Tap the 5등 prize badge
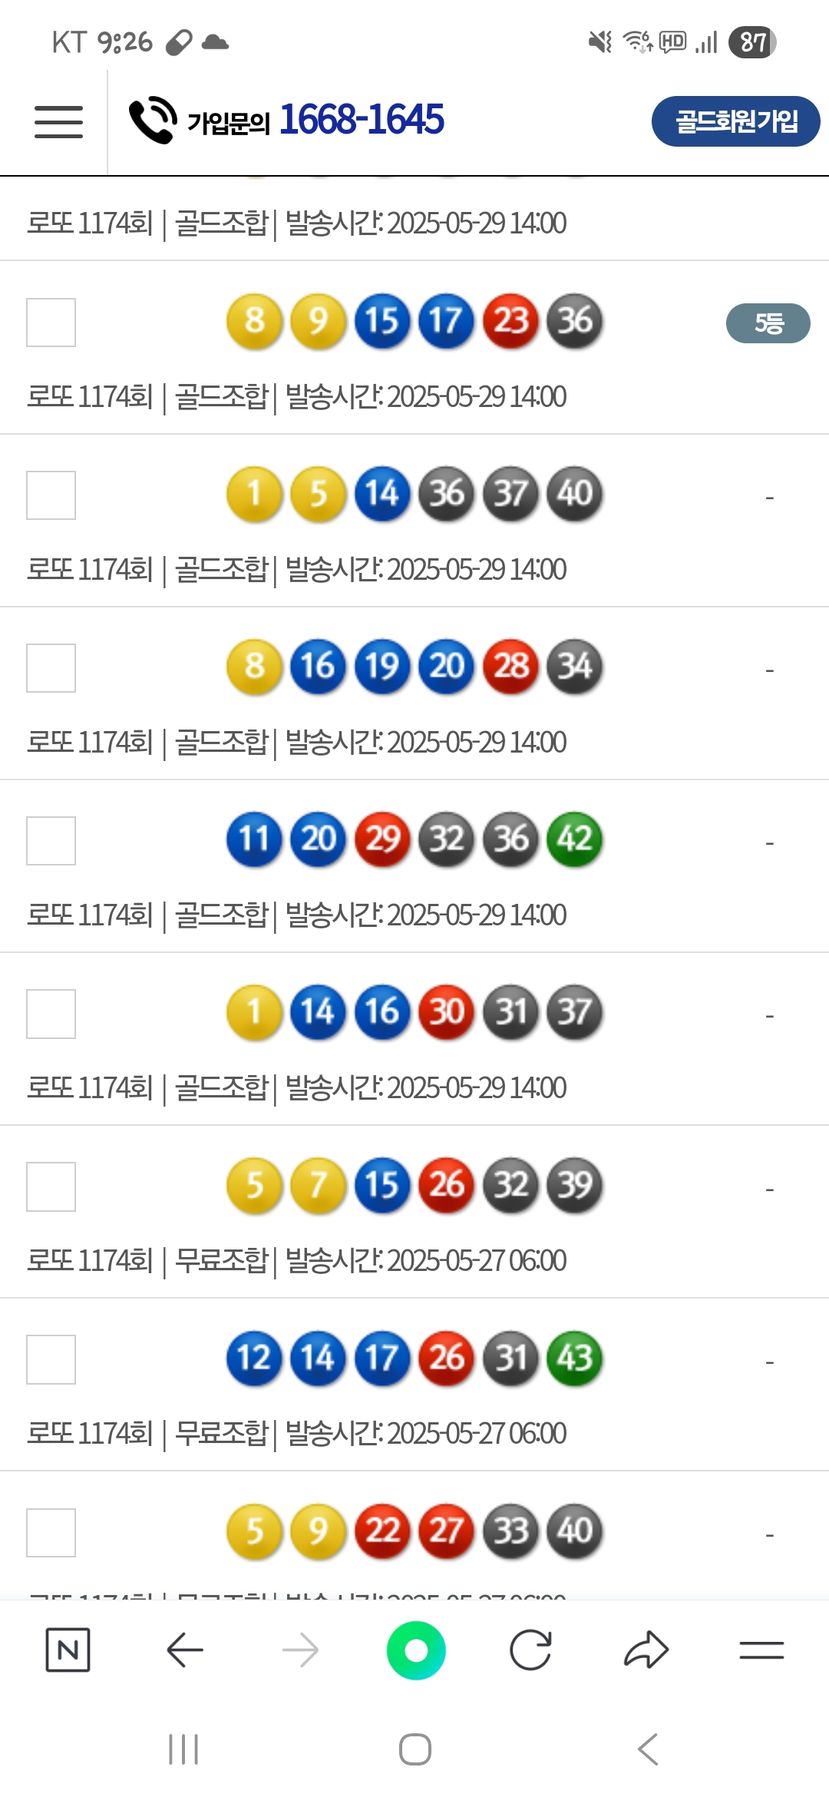Screen dimensions: 829x1797 point(768,323)
